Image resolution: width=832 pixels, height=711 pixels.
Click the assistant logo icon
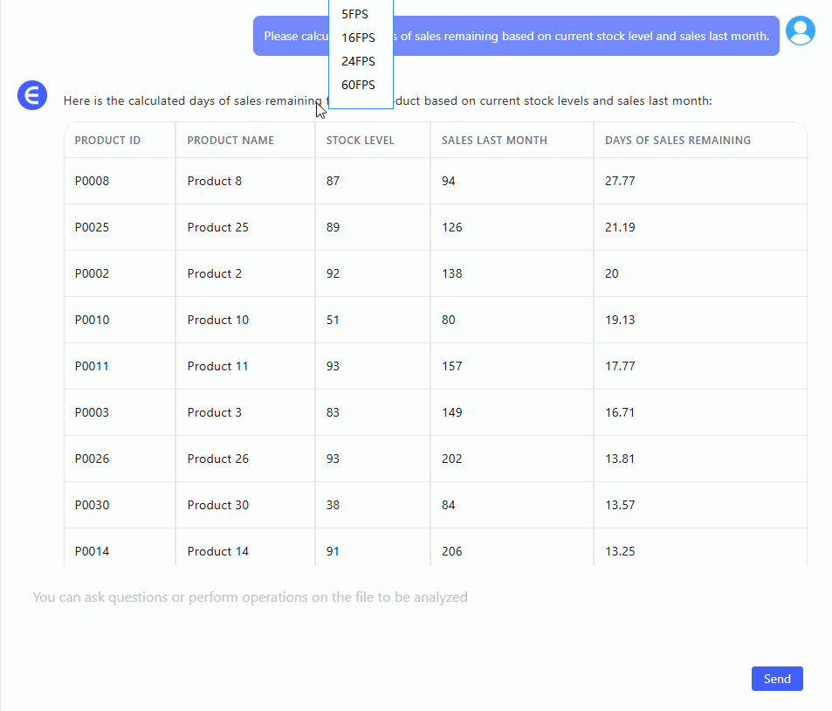(x=32, y=95)
